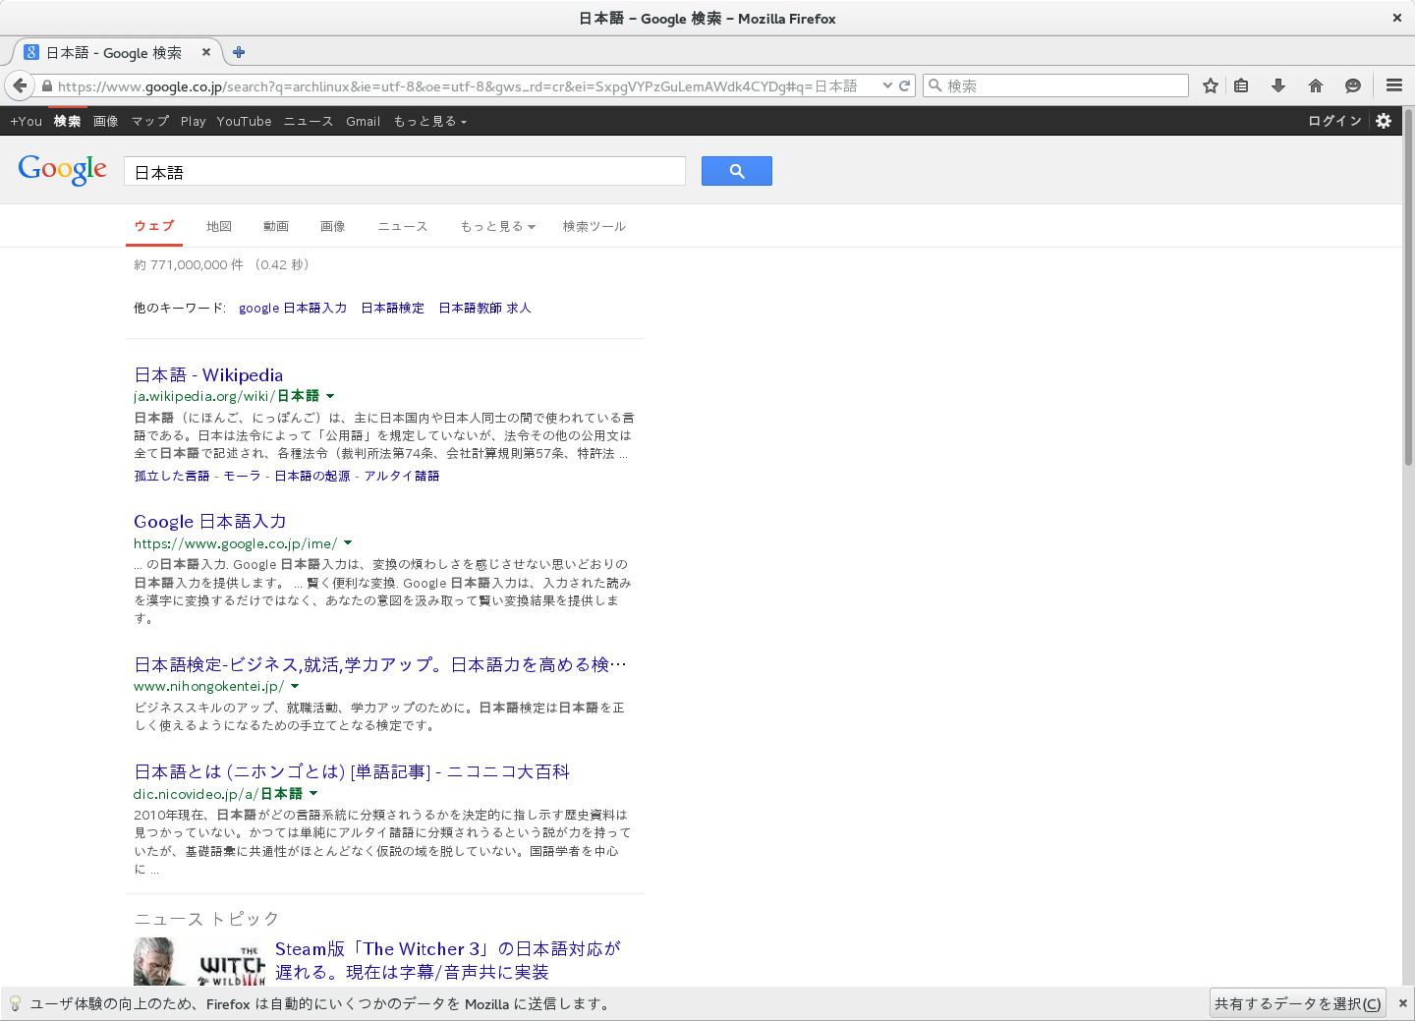The height and width of the screenshot is (1021, 1415).
Task: Click the padlock site identity icon
Action: click(46, 86)
